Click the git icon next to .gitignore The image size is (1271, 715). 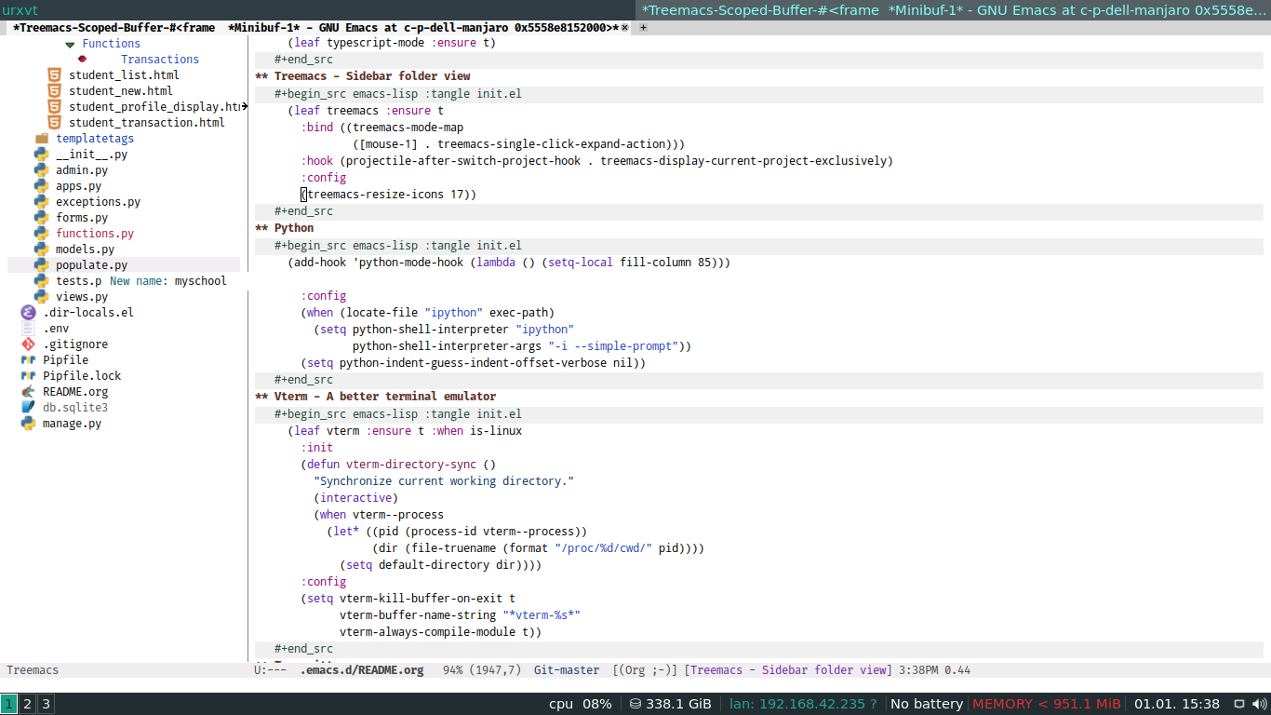click(28, 344)
